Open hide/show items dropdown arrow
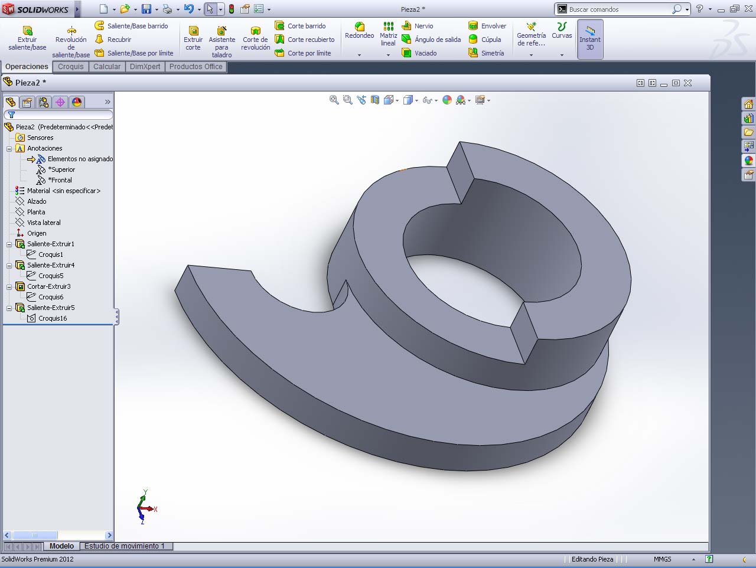Viewport: 756px width, 568px height. 436,100
